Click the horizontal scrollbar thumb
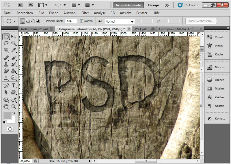The image size is (231, 164). click(x=146, y=161)
